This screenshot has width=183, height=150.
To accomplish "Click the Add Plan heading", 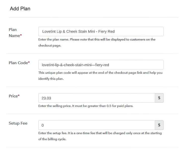I will (x=20, y=9).
